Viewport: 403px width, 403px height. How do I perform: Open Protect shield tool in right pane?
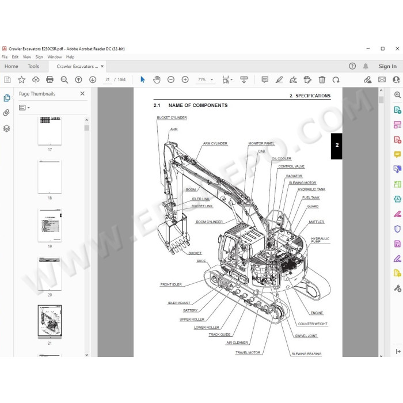click(x=397, y=229)
